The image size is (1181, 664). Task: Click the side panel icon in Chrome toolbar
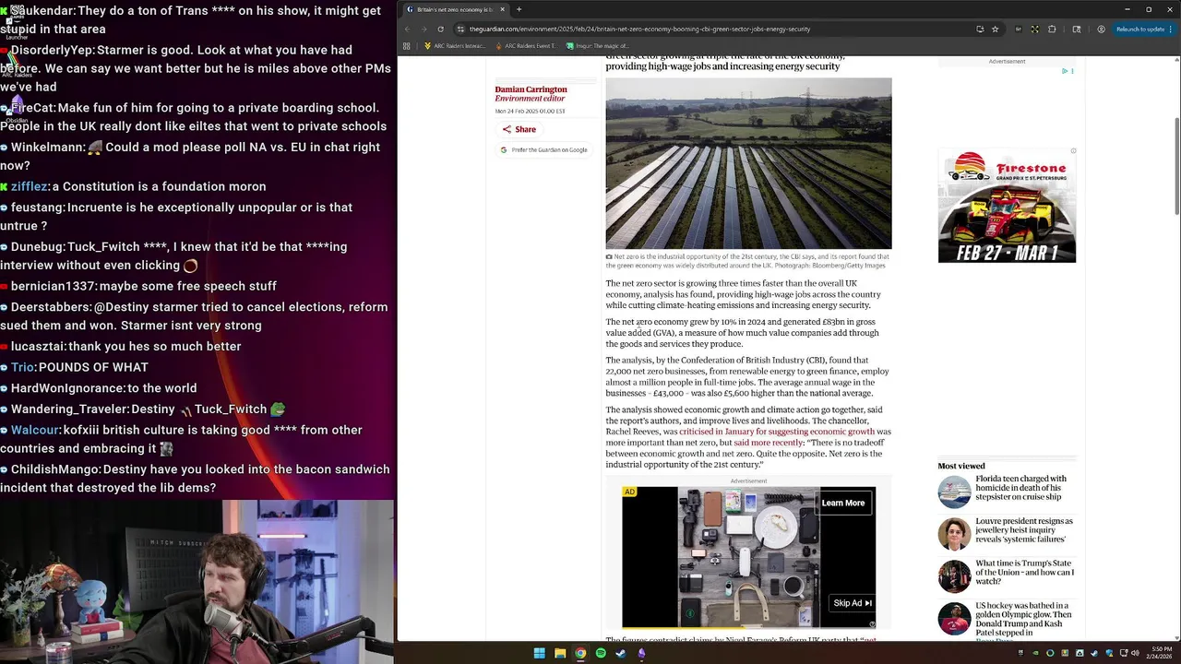1077,29
